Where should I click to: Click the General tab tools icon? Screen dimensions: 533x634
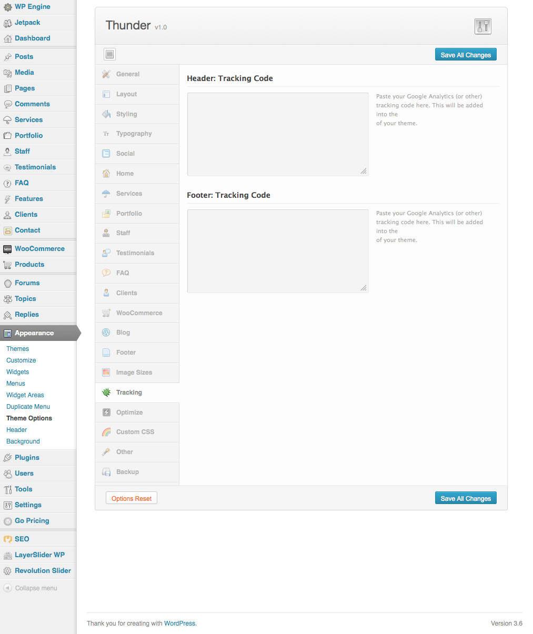click(x=106, y=74)
